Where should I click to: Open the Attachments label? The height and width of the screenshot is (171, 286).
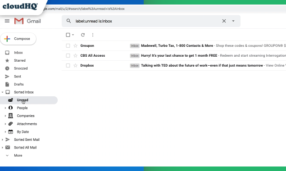tap(27, 124)
